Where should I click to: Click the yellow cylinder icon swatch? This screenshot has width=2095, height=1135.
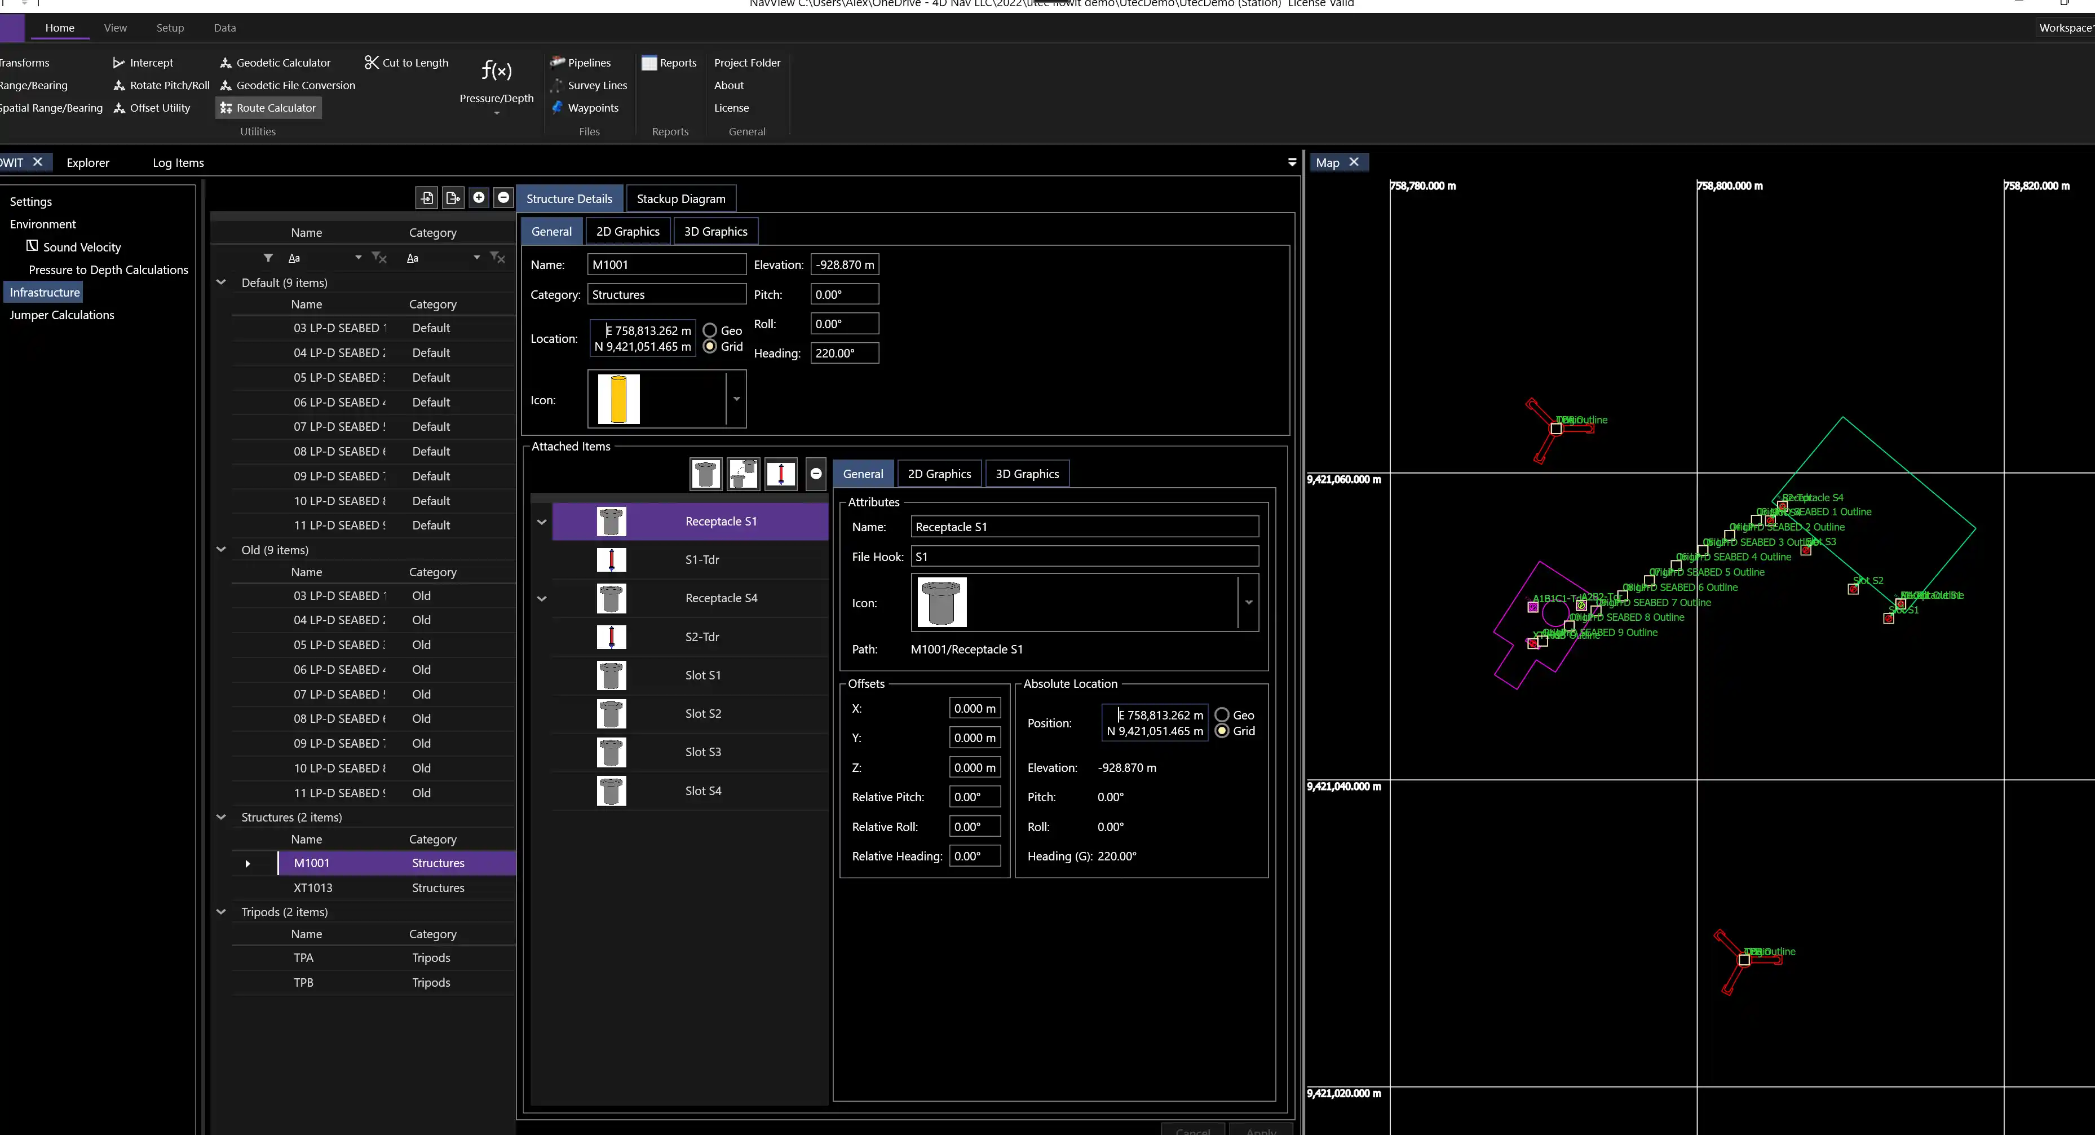point(618,400)
